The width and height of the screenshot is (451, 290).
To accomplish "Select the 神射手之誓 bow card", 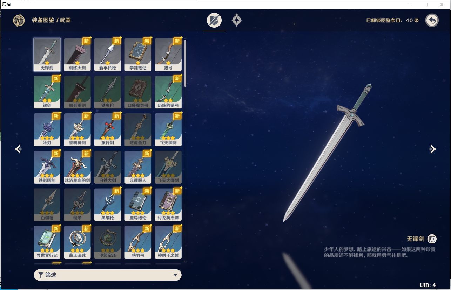I will (168, 242).
